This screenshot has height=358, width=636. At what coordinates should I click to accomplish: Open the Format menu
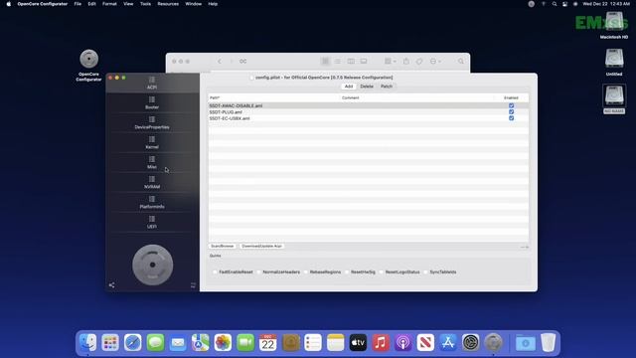109,4
